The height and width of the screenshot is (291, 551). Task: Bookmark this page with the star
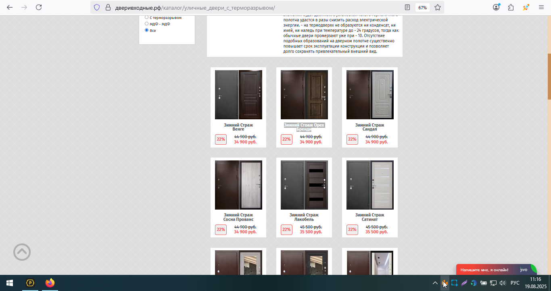(438, 7)
